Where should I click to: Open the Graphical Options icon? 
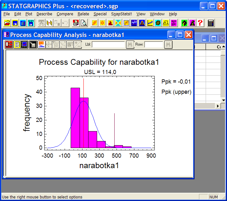24,45
